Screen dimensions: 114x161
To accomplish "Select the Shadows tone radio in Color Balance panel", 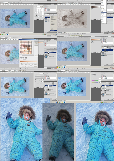I will point(94,74).
